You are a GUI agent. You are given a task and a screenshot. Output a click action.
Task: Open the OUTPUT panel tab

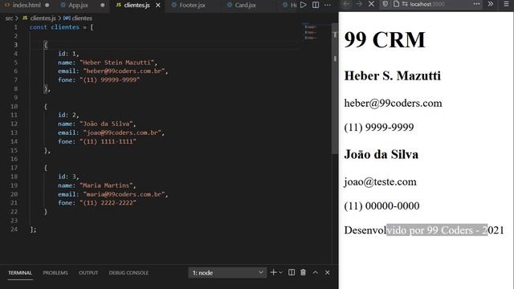tap(88, 273)
